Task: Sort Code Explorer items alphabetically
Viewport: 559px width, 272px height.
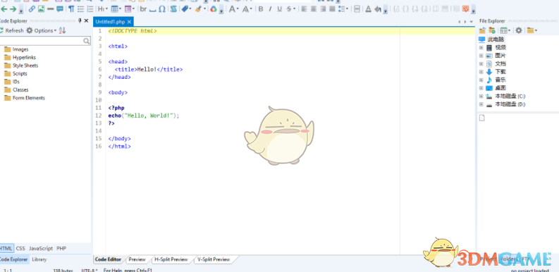Action: point(63,31)
